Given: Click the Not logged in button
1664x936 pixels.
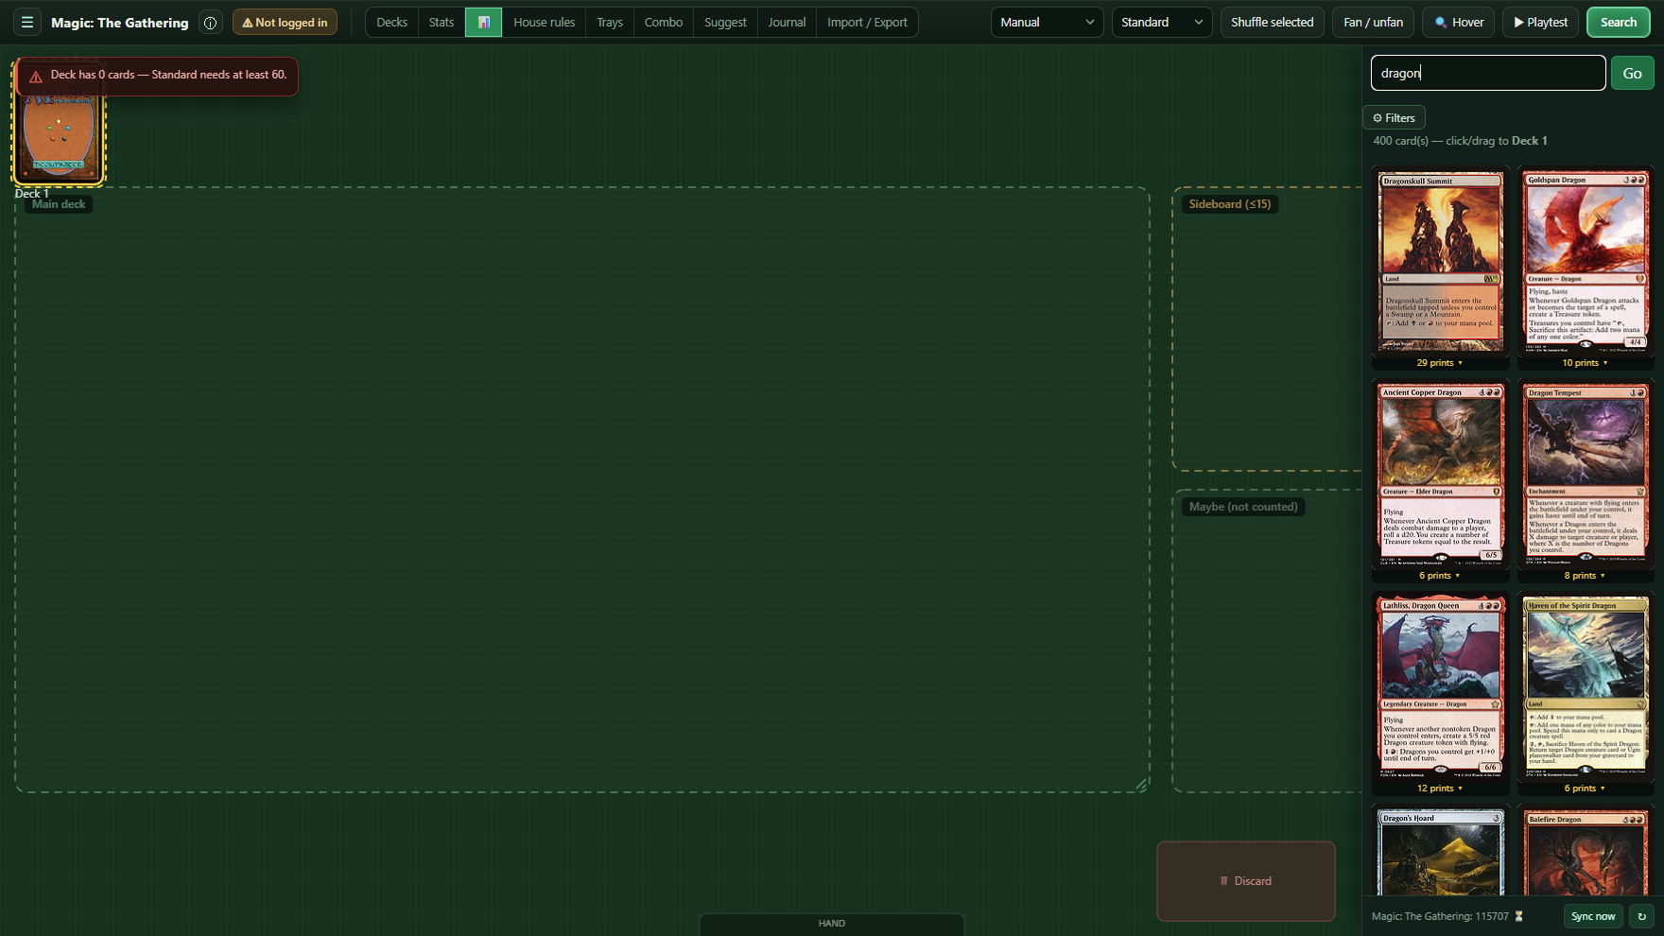Looking at the screenshot, I should tap(285, 22).
